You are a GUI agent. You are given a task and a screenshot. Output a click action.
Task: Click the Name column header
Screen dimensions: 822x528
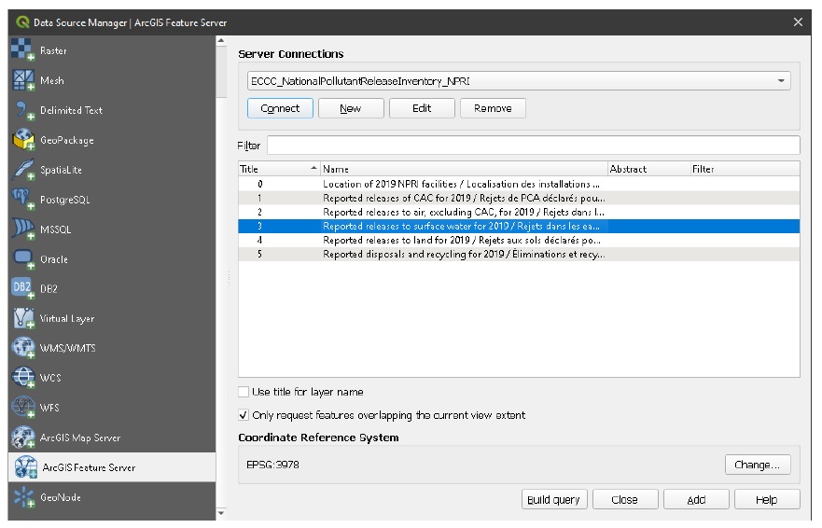point(464,169)
